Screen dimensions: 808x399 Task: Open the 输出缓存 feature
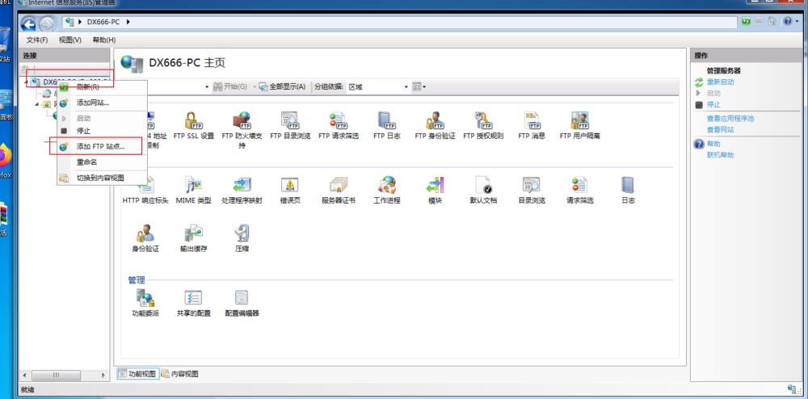pyautogui.click(x=194, y=238)
